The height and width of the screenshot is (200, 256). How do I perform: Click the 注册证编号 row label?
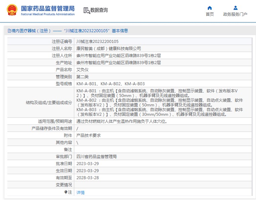point(62,41)
